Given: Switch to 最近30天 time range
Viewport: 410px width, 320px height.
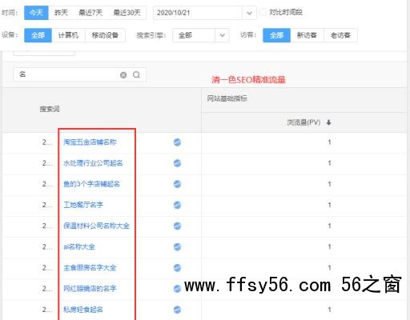Looking at the screenshot, I should coord(127,13).
